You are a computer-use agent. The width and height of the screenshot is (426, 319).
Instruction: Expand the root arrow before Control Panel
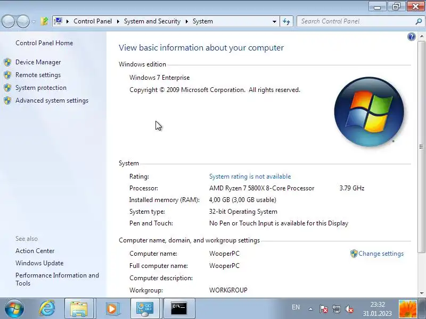click(x=68, y=21)
